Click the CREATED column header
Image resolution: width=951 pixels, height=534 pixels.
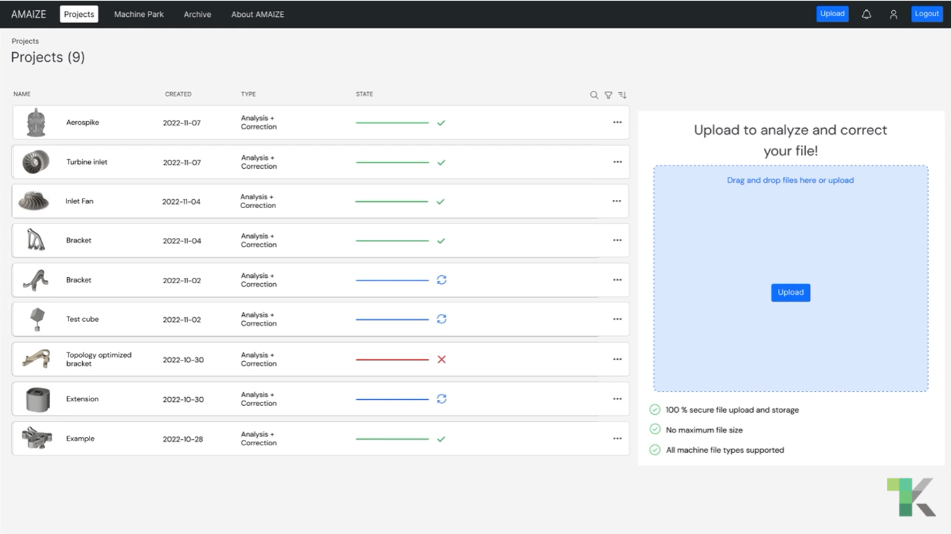(178, 94)
